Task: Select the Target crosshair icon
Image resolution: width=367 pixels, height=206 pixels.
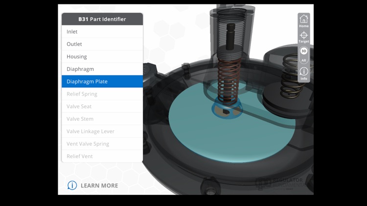Action: (x=303, y=37)
